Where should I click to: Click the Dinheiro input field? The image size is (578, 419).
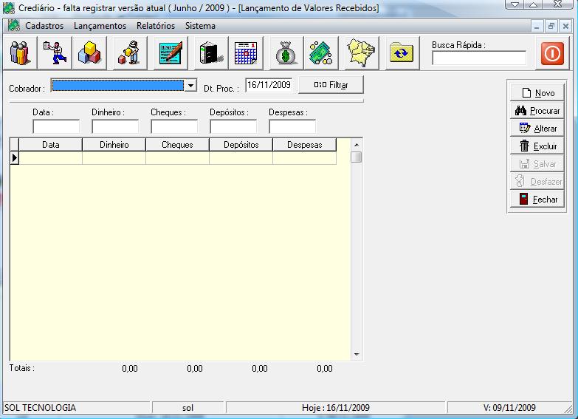pyautogui.click(x=115, y=126)
